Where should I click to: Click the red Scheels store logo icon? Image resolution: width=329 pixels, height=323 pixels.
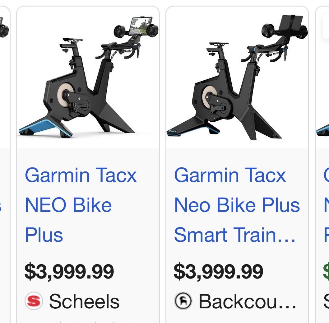(x=34, y=301)
